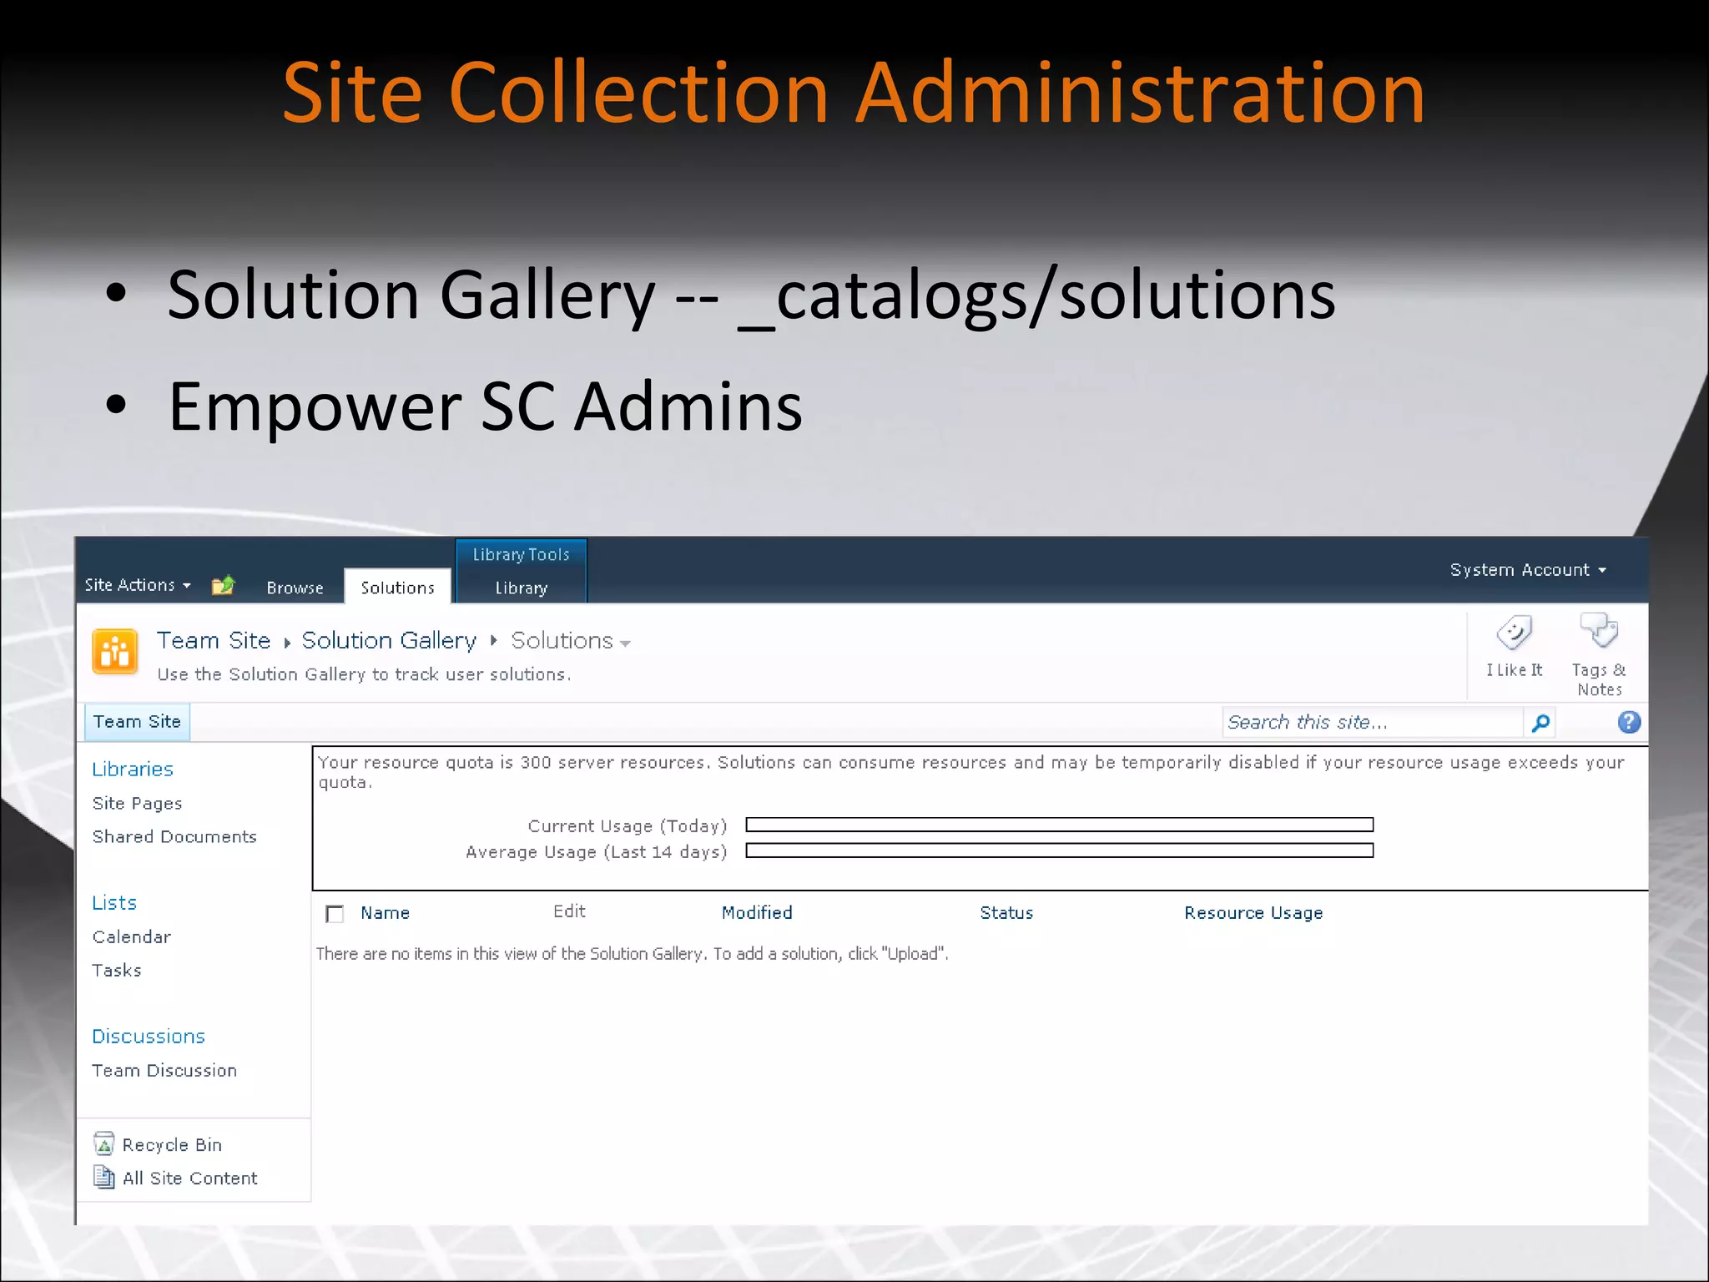1709x1282 pixels.
Task: Click the Recycle Bin icon
Action: pos(104,1143)
